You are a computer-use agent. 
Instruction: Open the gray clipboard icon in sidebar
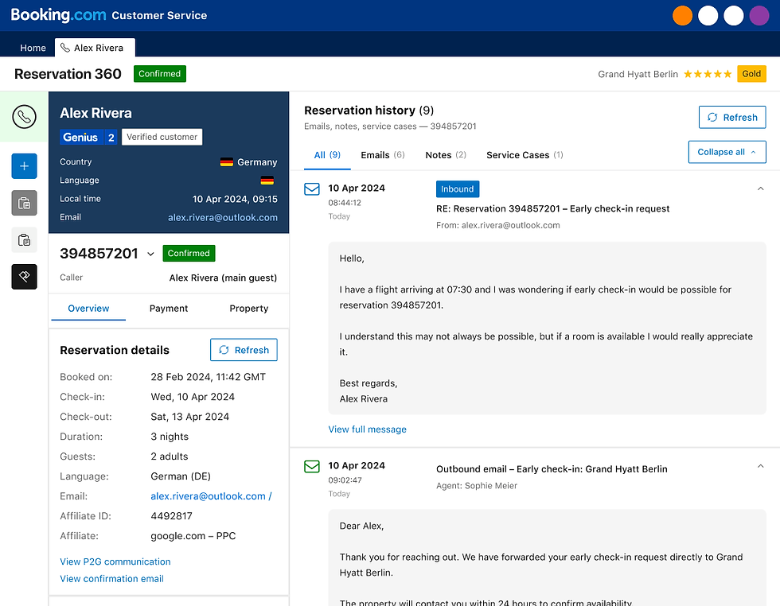[x=25, y=203]
